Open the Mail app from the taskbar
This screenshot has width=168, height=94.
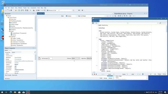click(x=24, y=92)
